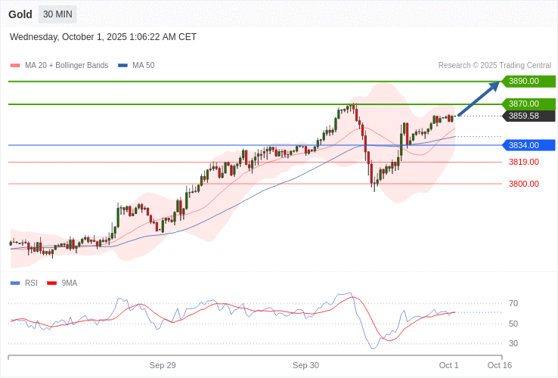Viewport: 558px width, 378px height.
Task: Click the Gold instrument title
Action: point(20,14)
